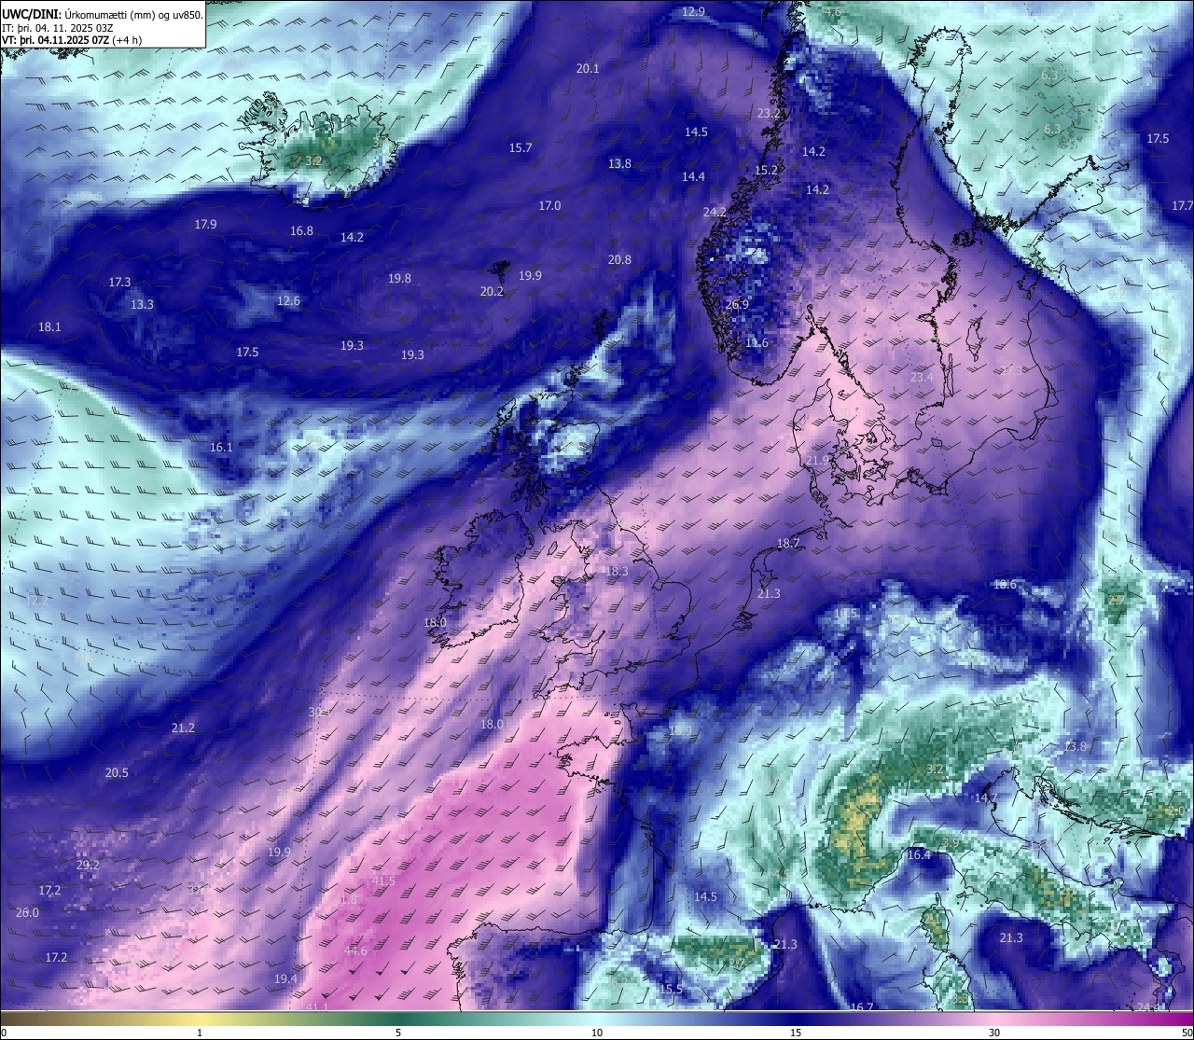This screenshot has height=1040, width=1194.
Task: Click the colorbar tick label 50
Action: 1187,1033
